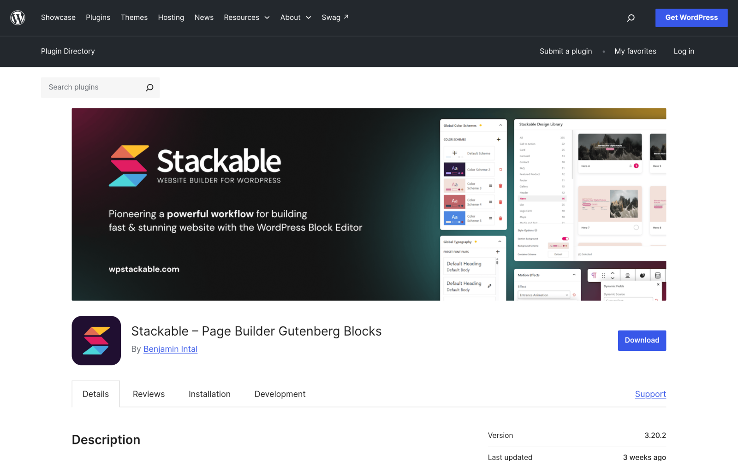Click the Description heading

click(106, 440)
